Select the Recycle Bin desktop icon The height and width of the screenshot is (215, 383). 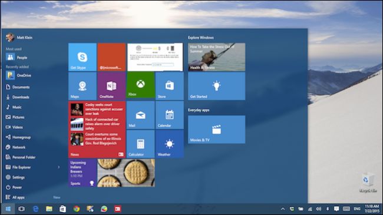pyautogui.click(x=368, y=183)
